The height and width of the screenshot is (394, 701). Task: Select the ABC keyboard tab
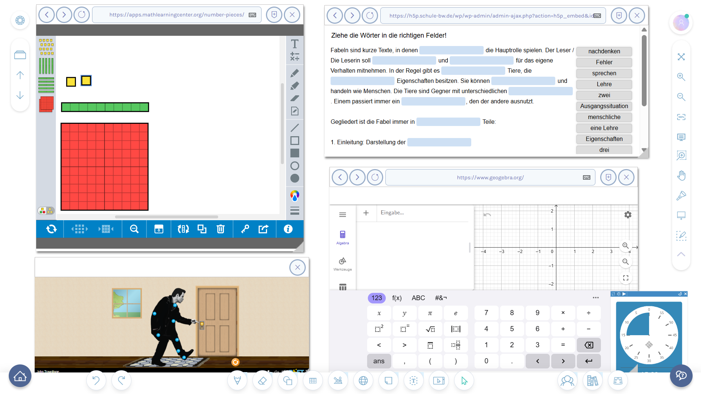pyautogui.click(x=418, y=298)
